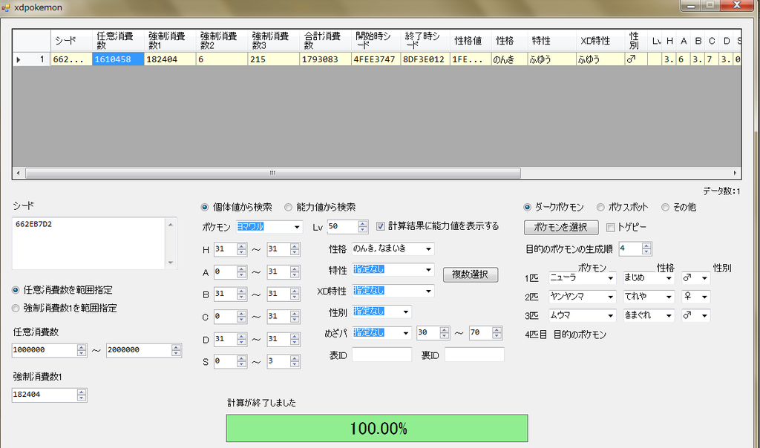
Task: Click the 任意消費数 column header
Action: pos(118,41)
